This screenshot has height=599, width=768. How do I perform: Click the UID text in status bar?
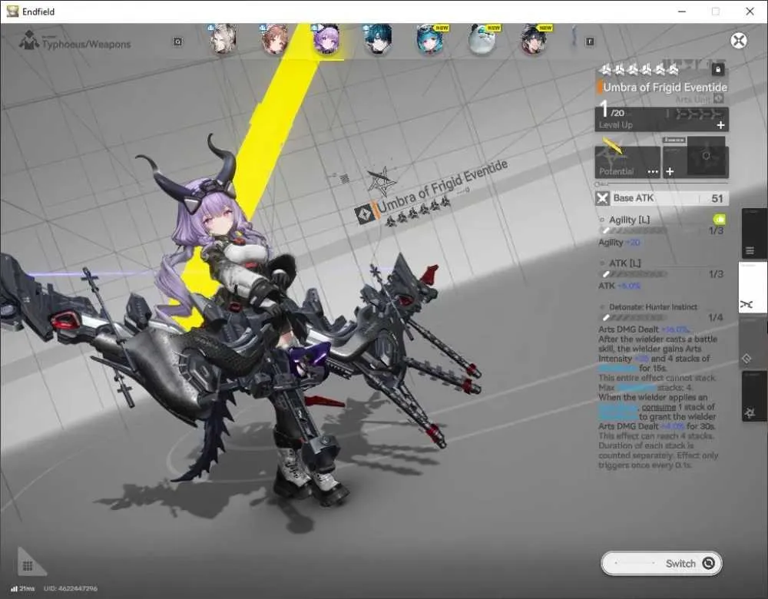(71, 588)
